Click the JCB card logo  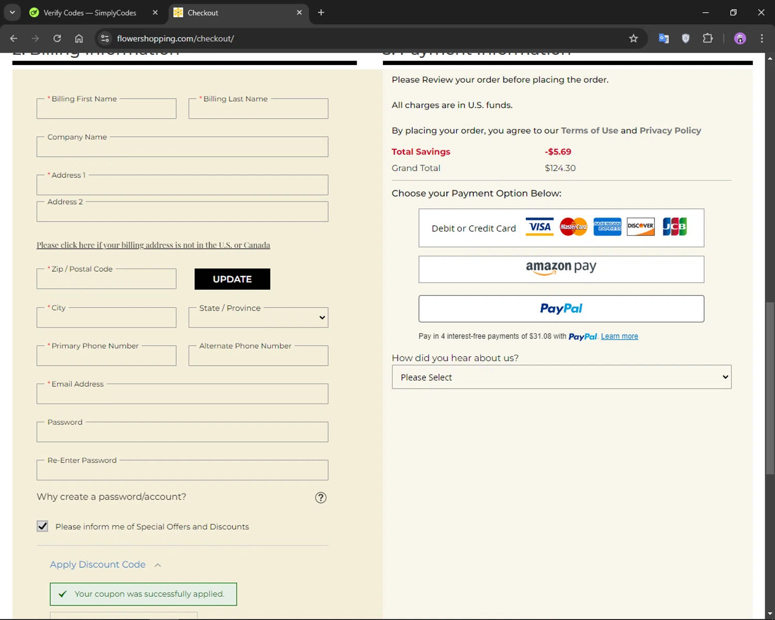[675, 227]
